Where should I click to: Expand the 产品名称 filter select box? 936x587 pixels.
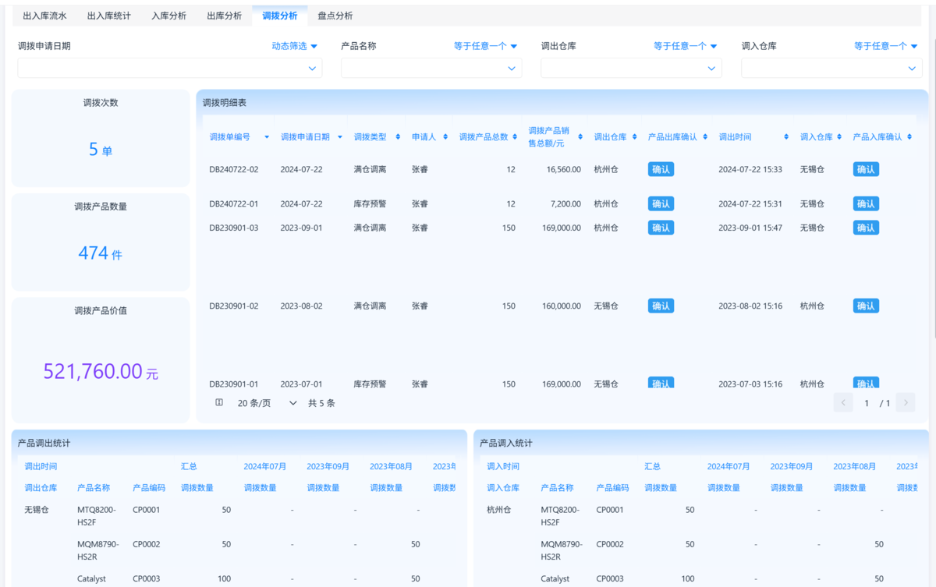[x=431, y=69]
